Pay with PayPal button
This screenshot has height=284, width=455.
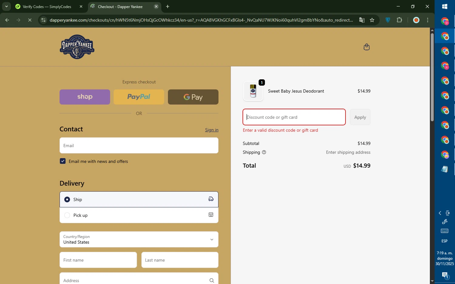[139, 97]
